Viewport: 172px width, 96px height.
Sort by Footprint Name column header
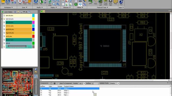click(81, 86)
